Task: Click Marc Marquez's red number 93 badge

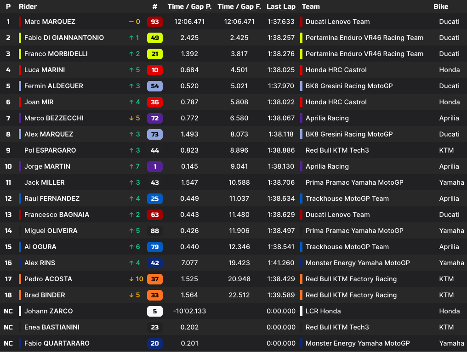Action: (x=154, y=22)
